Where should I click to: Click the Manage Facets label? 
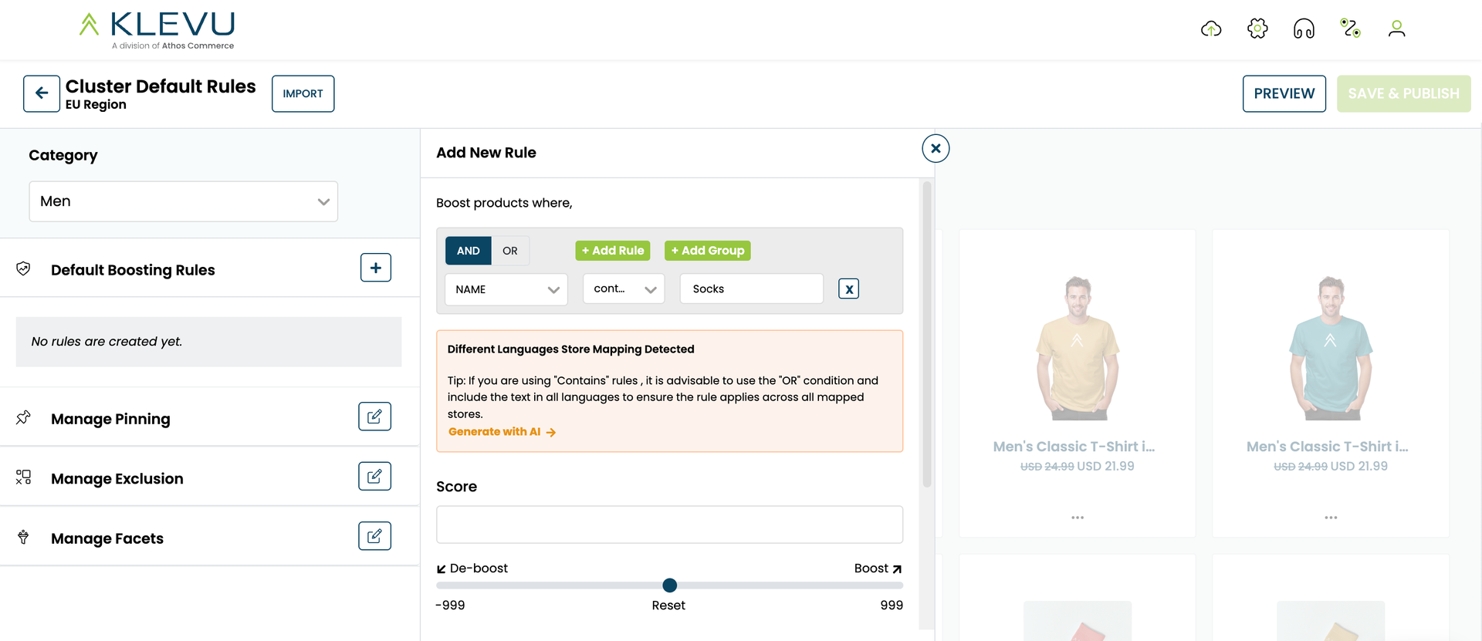[x=107, y=538]
